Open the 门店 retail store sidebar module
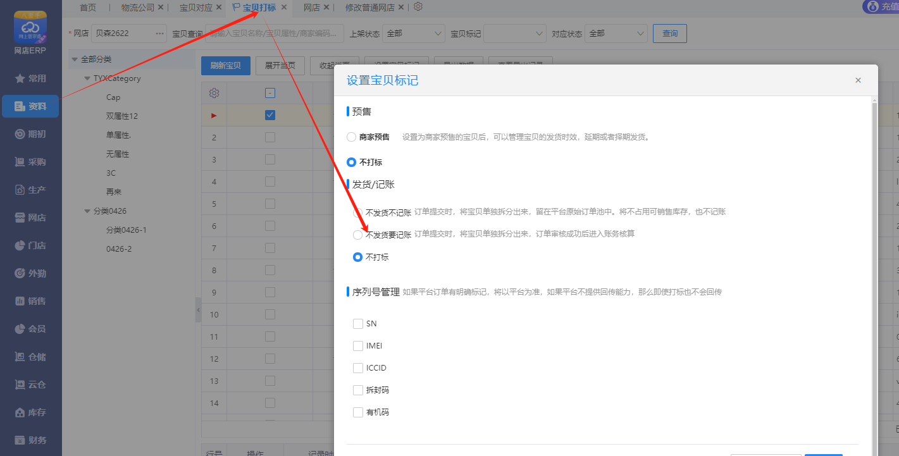This screenshot has width=899, height=456. coord(30,245)
